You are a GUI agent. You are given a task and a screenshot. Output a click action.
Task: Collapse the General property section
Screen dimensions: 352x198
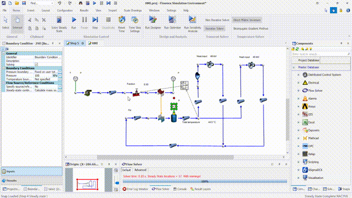pos(4,53)
